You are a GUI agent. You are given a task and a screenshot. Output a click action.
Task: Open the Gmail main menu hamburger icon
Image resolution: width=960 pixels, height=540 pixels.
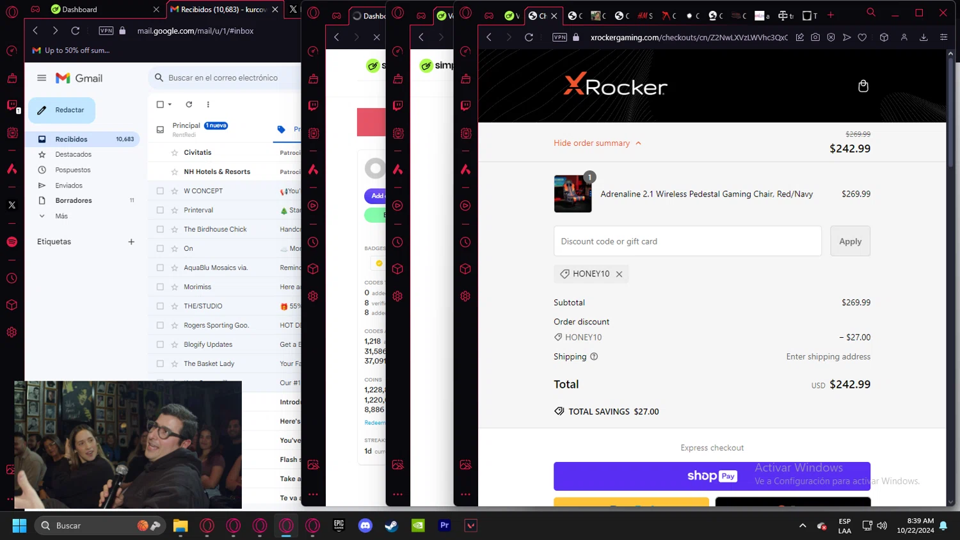click(x=42, y=78)
